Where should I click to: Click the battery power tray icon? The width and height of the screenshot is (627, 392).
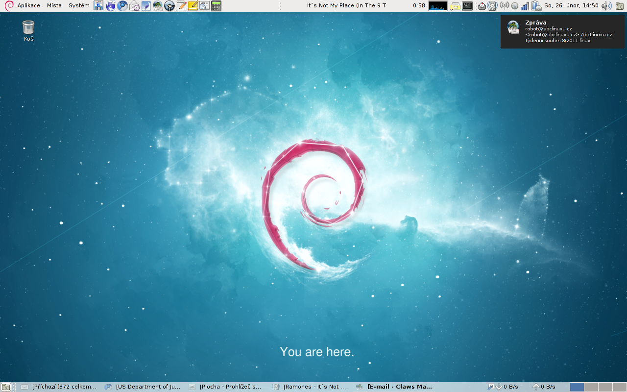[536, 6]
